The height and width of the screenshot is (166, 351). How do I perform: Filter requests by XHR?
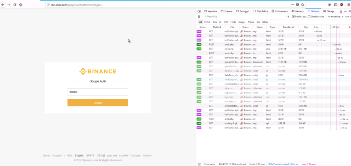click(226, 22)
